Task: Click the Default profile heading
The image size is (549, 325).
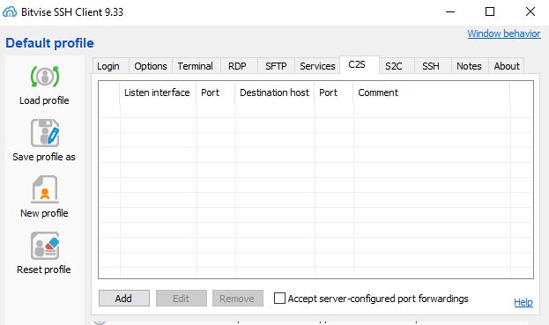Action: [x=49, y=43]
